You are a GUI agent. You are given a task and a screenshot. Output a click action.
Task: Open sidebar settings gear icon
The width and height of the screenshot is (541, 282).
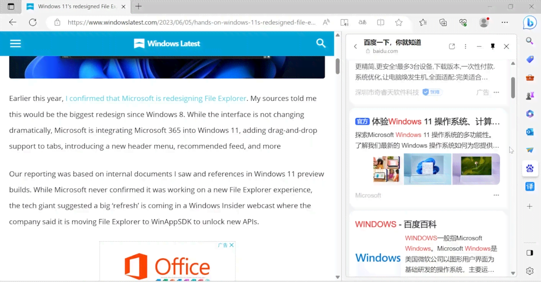click(530, 271)
